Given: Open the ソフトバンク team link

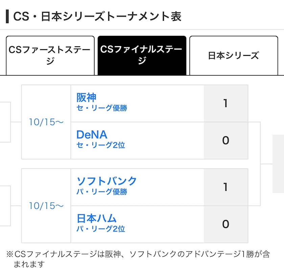Looking at the screenshot, I should tap(106, 181).
